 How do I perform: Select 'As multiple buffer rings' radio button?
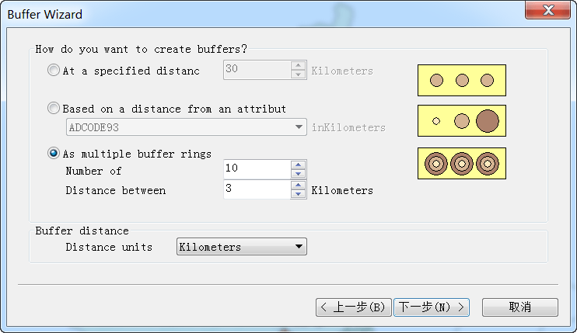[x=54, y=153]
